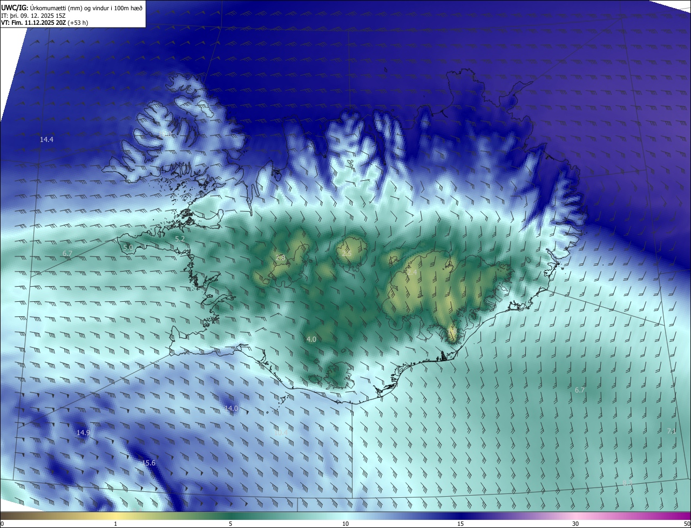Click the '15' tick label on the color scale
The height and width of the screenshot is (528, 691).
(x=460, y=524)
